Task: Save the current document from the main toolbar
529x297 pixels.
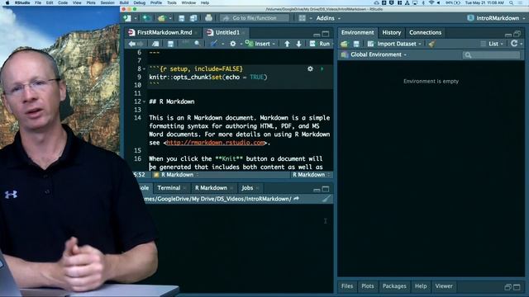Action: 182,18
